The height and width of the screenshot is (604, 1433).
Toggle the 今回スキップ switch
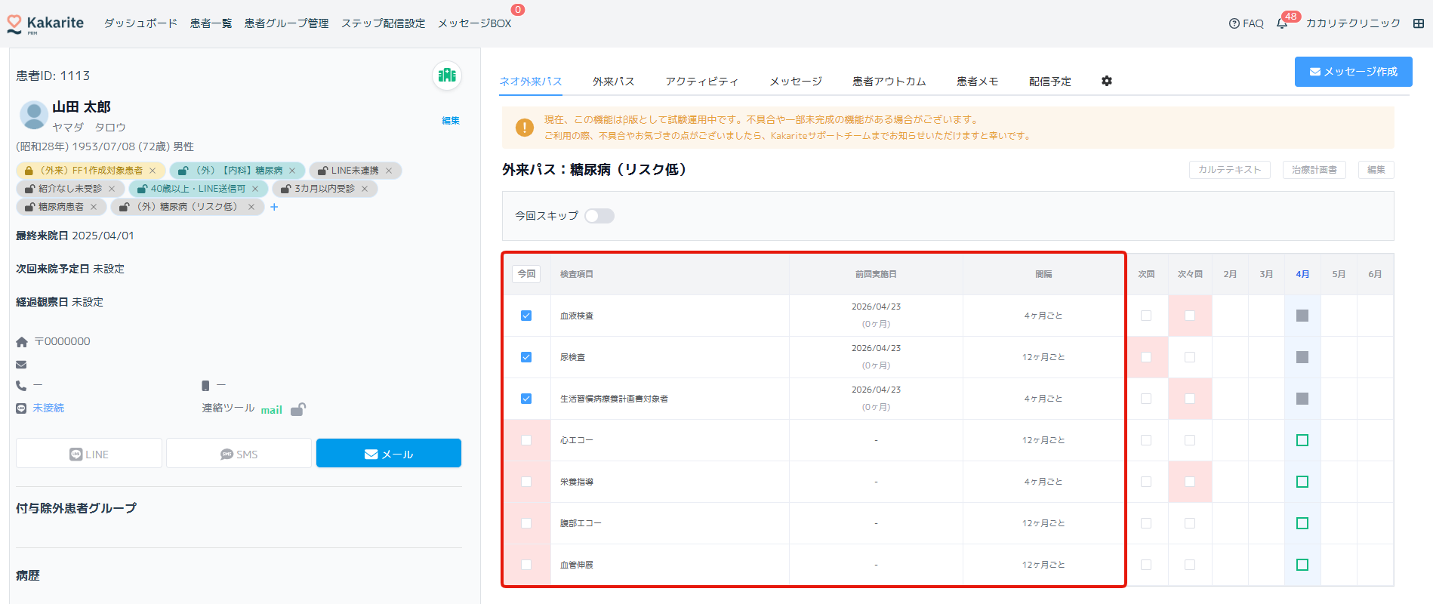[x=599, y=216]
